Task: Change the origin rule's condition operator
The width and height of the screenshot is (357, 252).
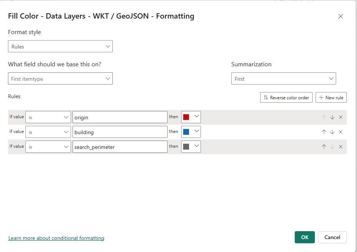Action: click(x=48, y=117)
